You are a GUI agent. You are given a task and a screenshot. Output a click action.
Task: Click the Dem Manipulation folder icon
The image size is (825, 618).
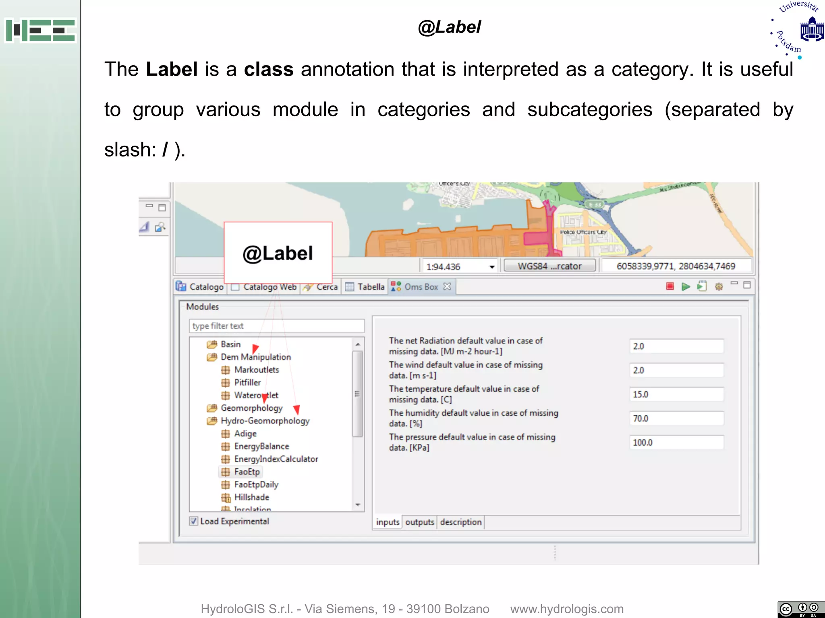pyautogui.click(x=212, y=357)
